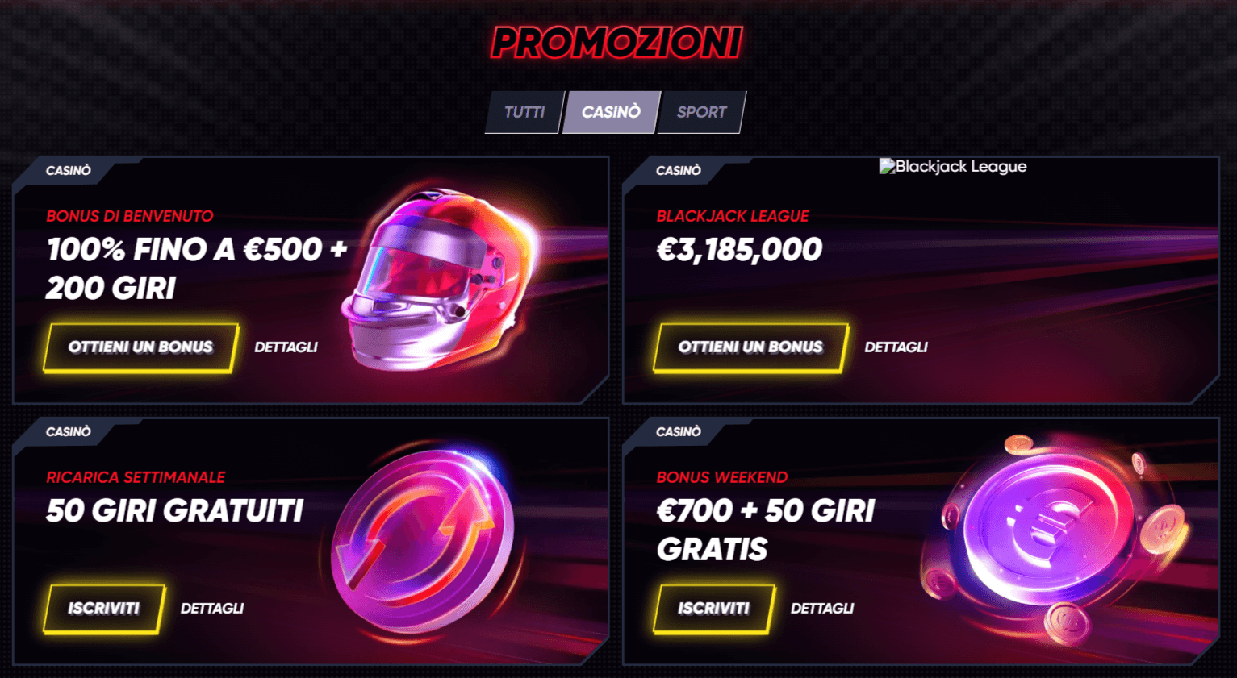The width and height of the screenshot is (1237, 678).
Task: Click the broken Blackjack League image
Action: (x=952, y=167)
